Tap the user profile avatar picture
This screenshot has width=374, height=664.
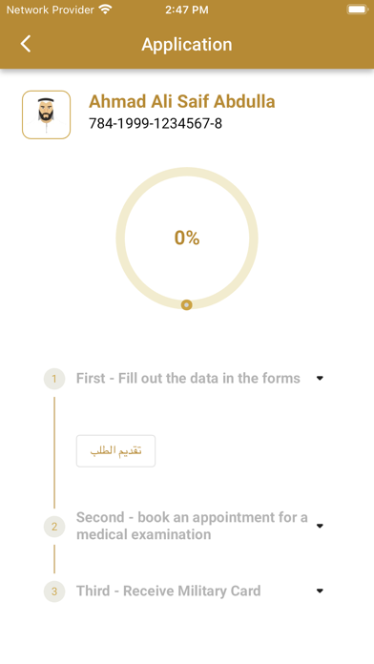pyautogui.click(x=46, y=114)
